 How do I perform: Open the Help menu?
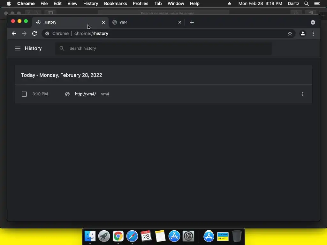point(194,4)
